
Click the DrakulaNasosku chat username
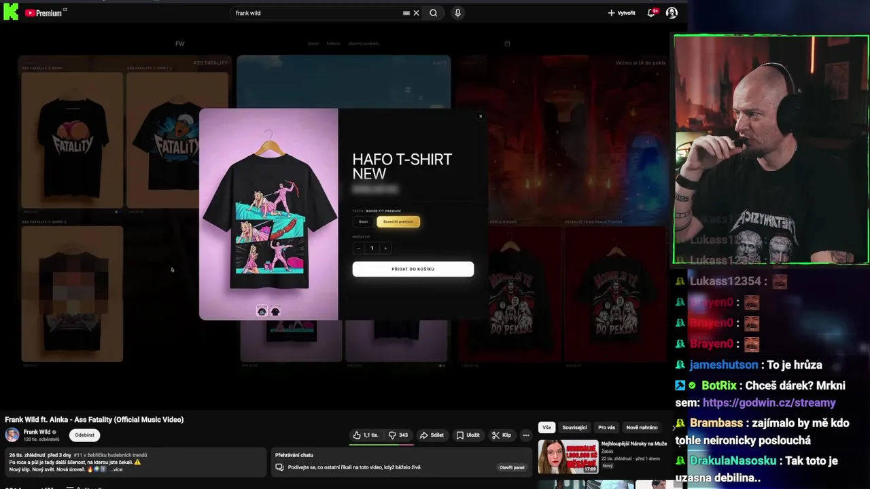click(x=733, y=460)
